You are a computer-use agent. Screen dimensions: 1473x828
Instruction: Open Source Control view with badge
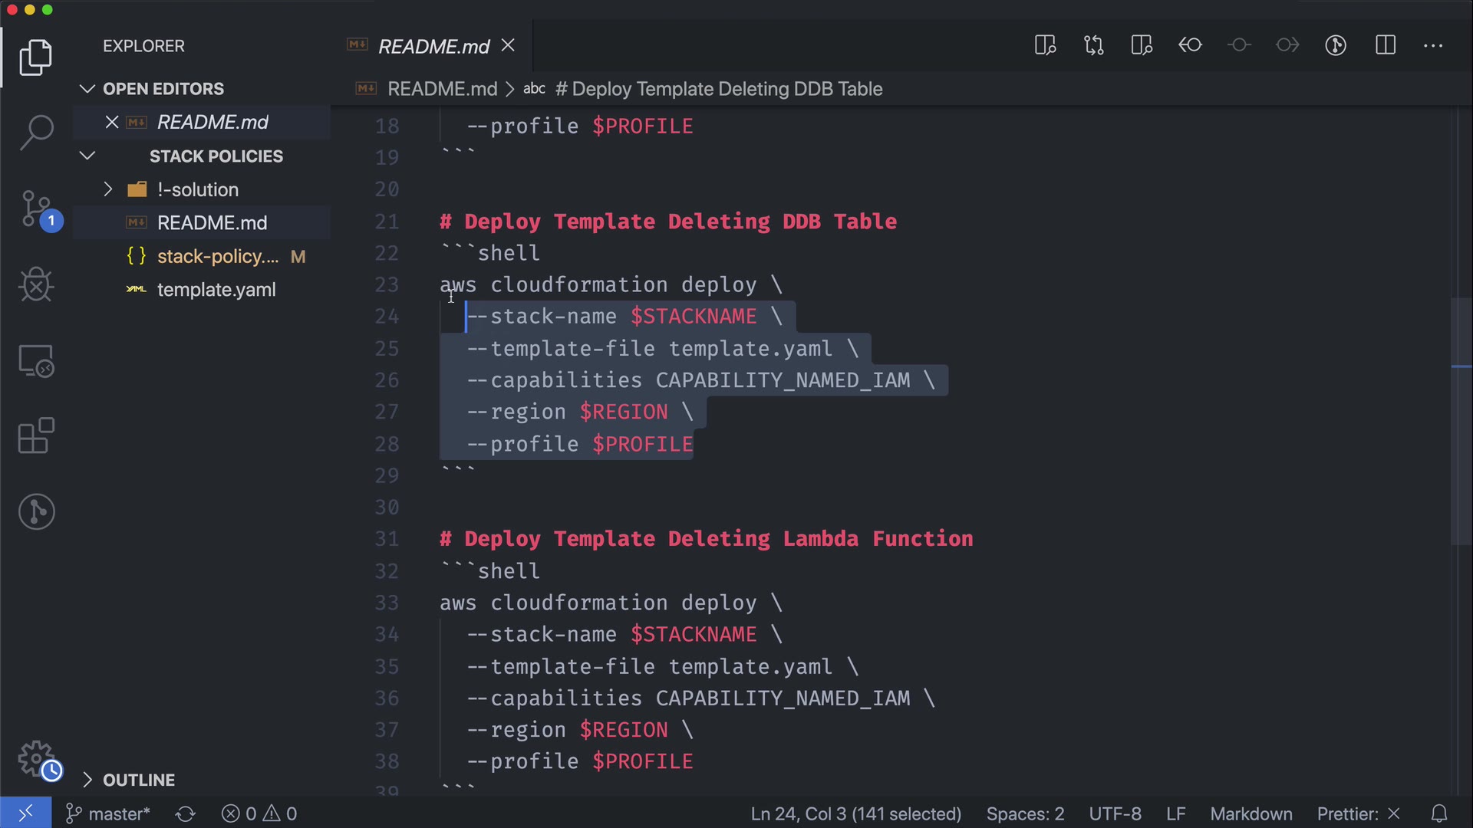[36, 209]
